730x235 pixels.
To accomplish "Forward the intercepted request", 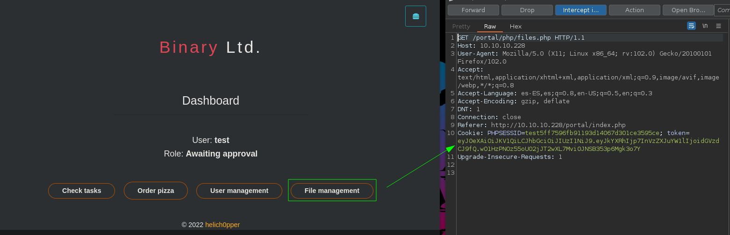I will pyautogui.click(x=473, y=10).
